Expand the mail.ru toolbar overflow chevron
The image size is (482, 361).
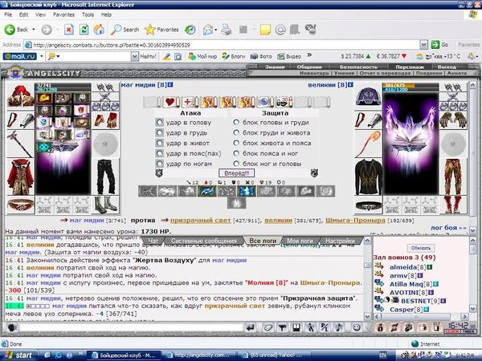click(x=309, y=55)
